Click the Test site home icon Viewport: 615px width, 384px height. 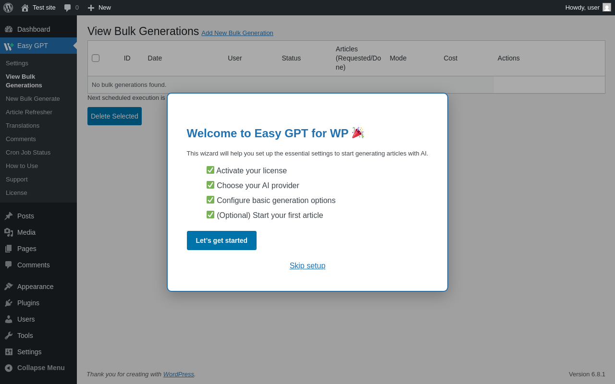25,8
